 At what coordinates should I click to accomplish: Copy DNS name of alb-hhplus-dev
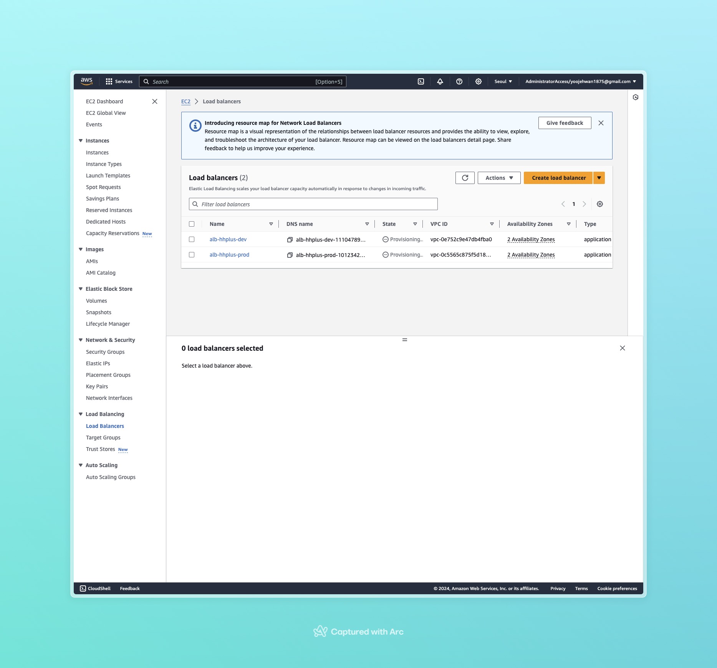290,240
